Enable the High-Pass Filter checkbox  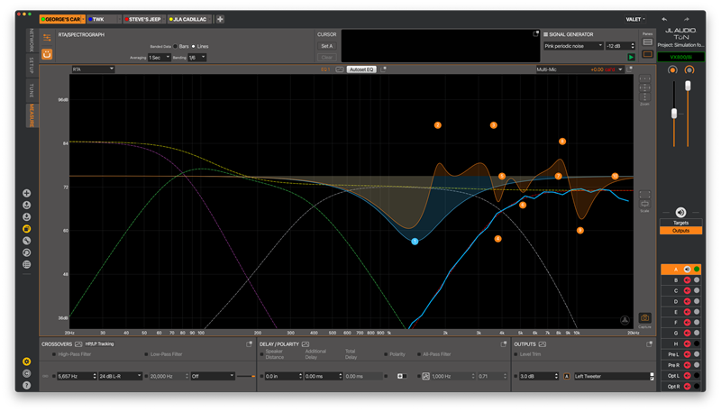54,354
